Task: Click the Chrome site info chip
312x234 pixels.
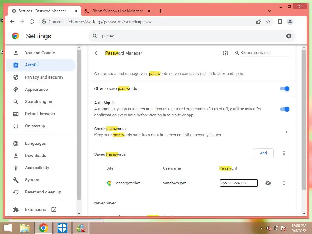Action: (x=52, y=22)
